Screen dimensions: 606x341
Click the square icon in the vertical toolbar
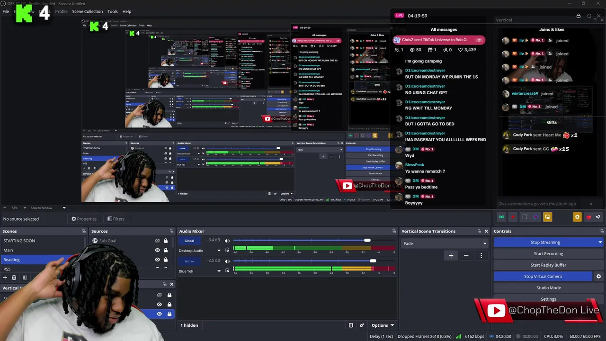[525, 217]
